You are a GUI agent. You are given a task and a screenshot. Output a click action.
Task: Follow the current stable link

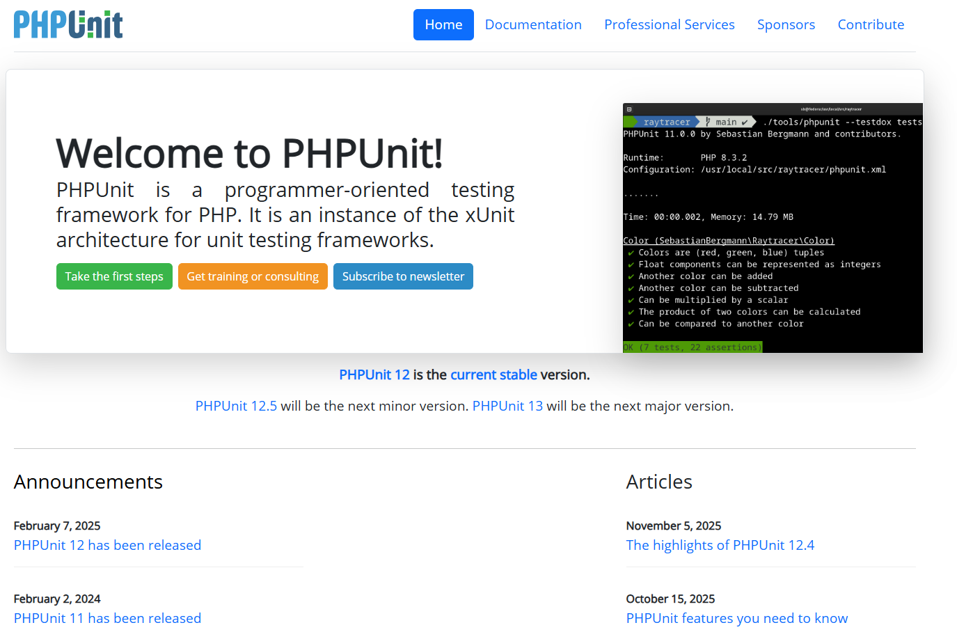click(493, 374)
